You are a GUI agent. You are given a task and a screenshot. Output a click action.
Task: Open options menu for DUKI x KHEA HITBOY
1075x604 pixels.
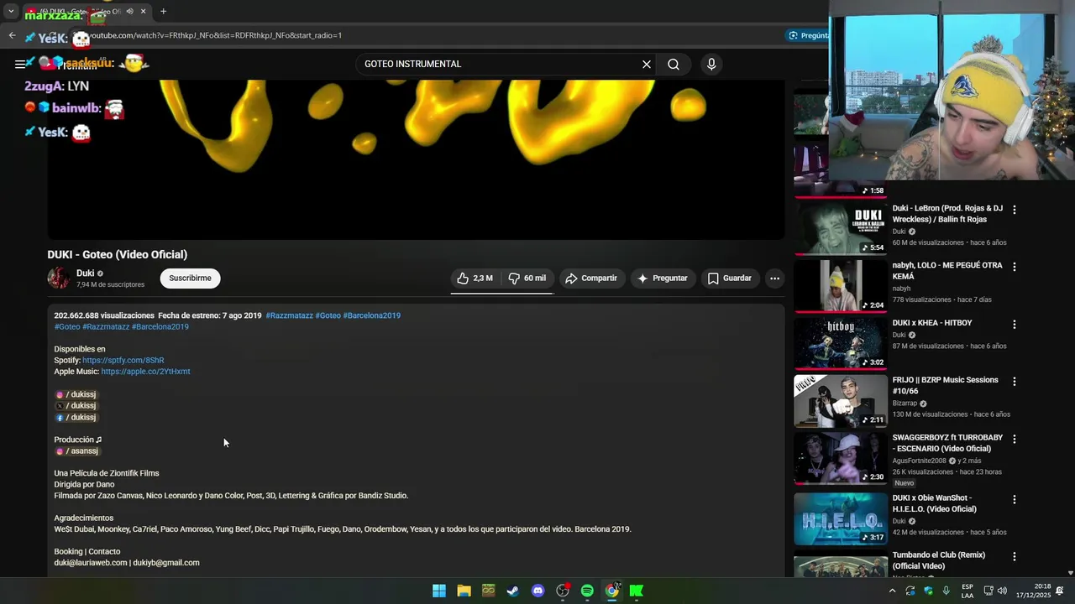[1014, 324]
